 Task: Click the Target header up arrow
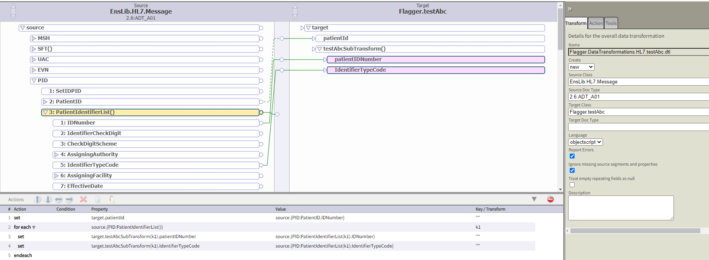(x=295, y=7)
